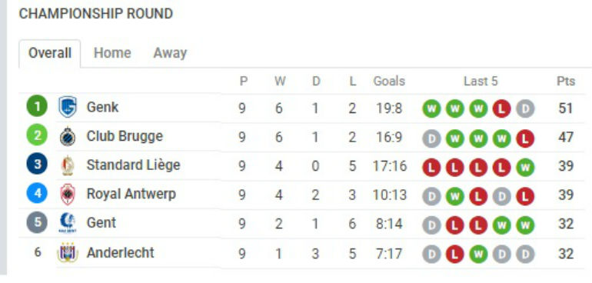This screenshot has width=592, height=283.
Task: Open the Anderlecht team link
Action: tap(120, 252)
